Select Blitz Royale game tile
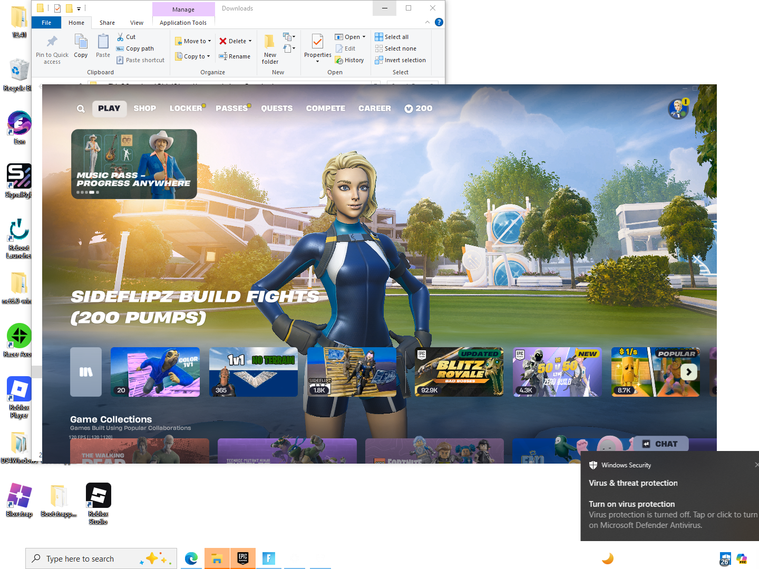Image resolution: width=759 pixels, height=569 pixels. [459, 372]
